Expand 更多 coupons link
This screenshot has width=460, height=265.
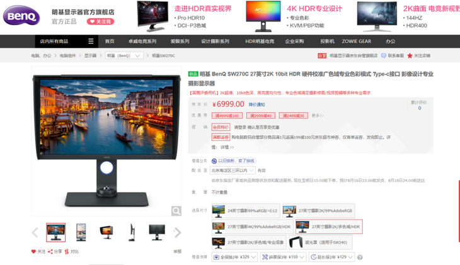(318, 116)
